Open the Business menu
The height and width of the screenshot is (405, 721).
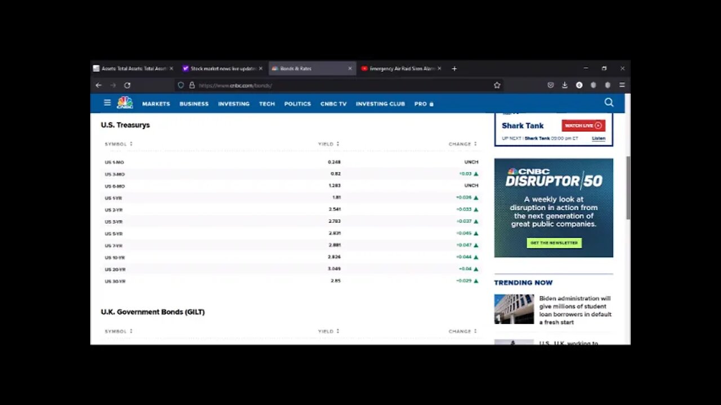click(194, 104)
